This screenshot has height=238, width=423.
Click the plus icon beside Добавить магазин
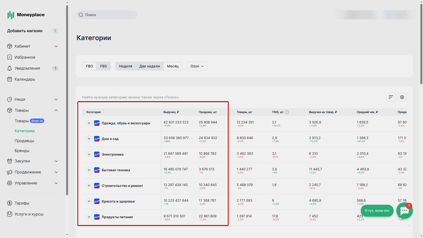pyautogui.click(x=55, y=31)
